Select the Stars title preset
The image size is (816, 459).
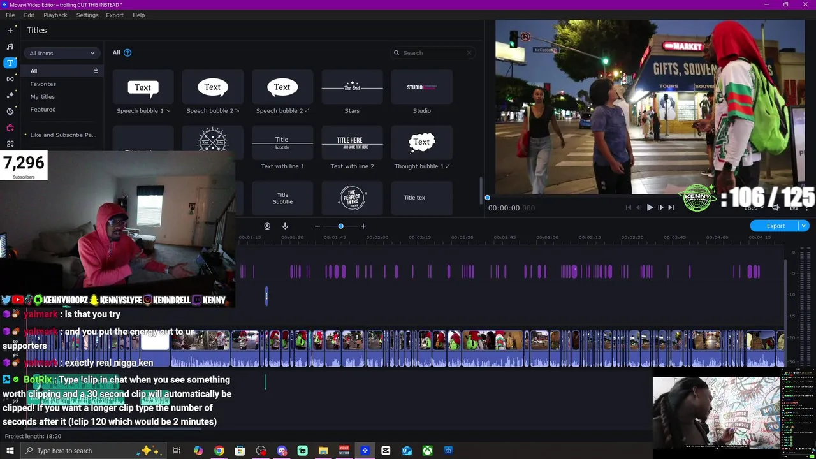pos(352,87)
